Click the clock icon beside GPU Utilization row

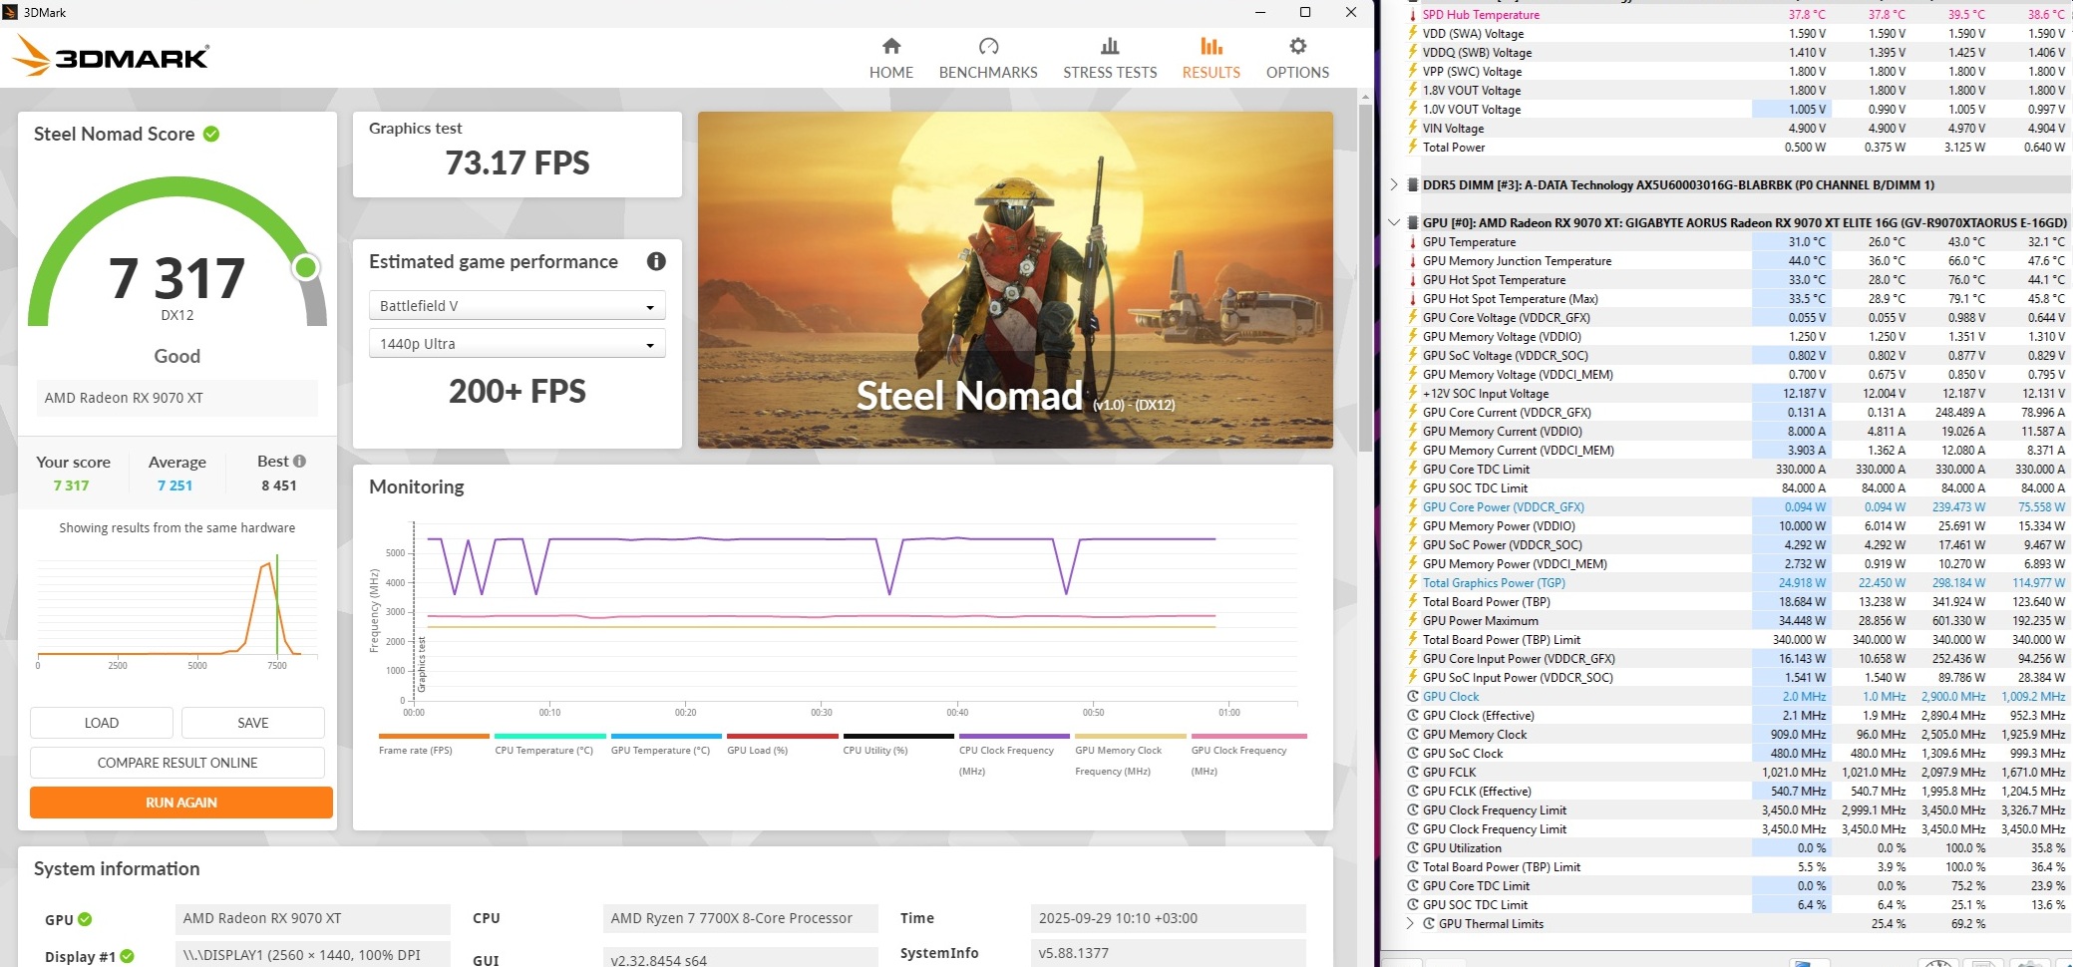(1412, 848)
